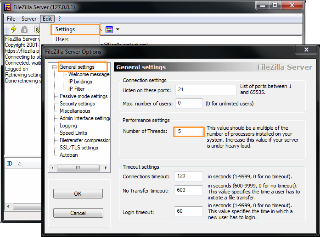Confirm options with the OK button
The height and width of the screenshot is (237, 320).
(78, 193)
